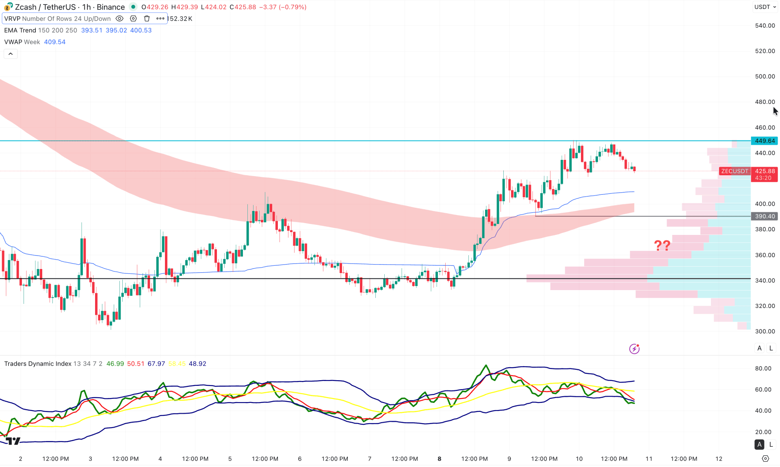Viewport: 780px width, 467px height.
Task: Open the mouse cursor tool near the price axis
Action: [x=774, y=111]
